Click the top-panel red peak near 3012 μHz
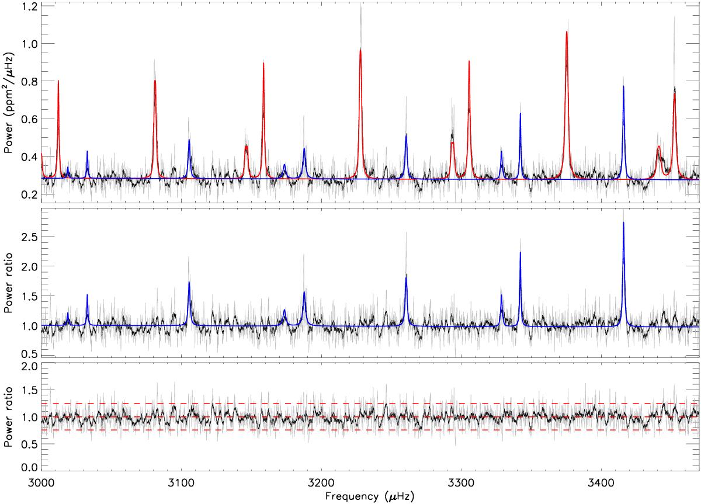 pos(58,82)
